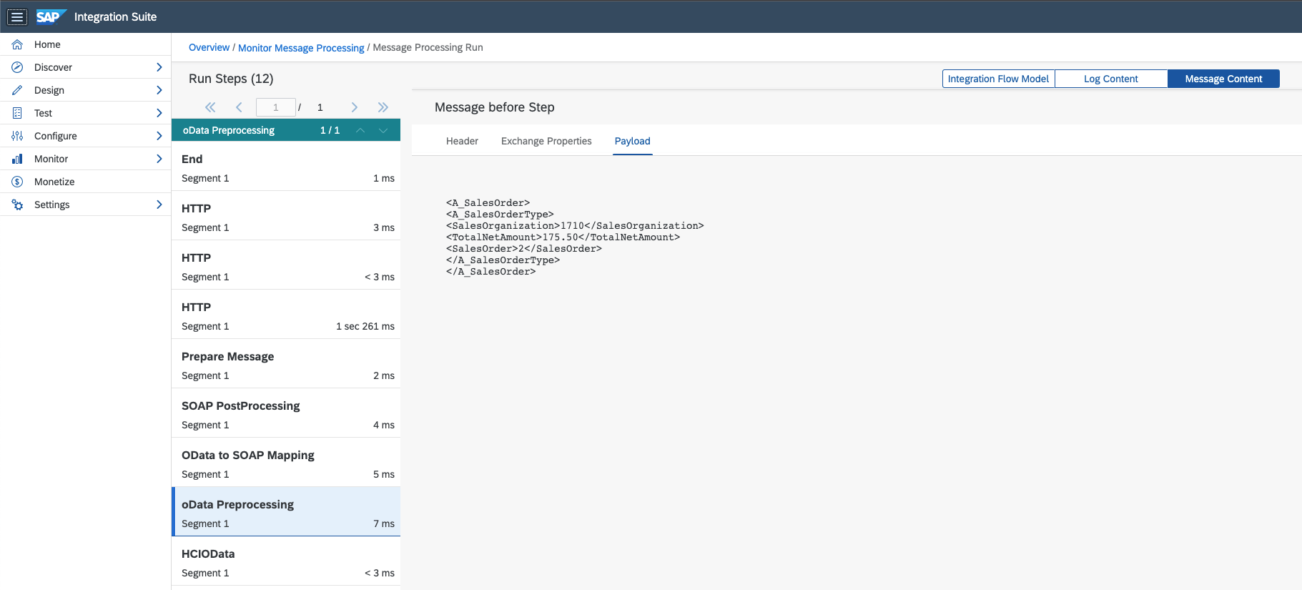Open Monetize in the sidebar

(x=86, y=182)
